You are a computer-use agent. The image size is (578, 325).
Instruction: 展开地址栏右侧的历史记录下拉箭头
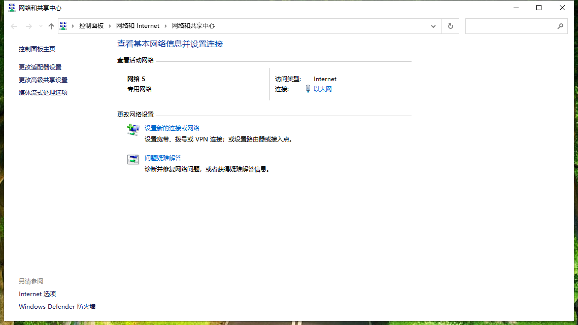click(433, 25)
